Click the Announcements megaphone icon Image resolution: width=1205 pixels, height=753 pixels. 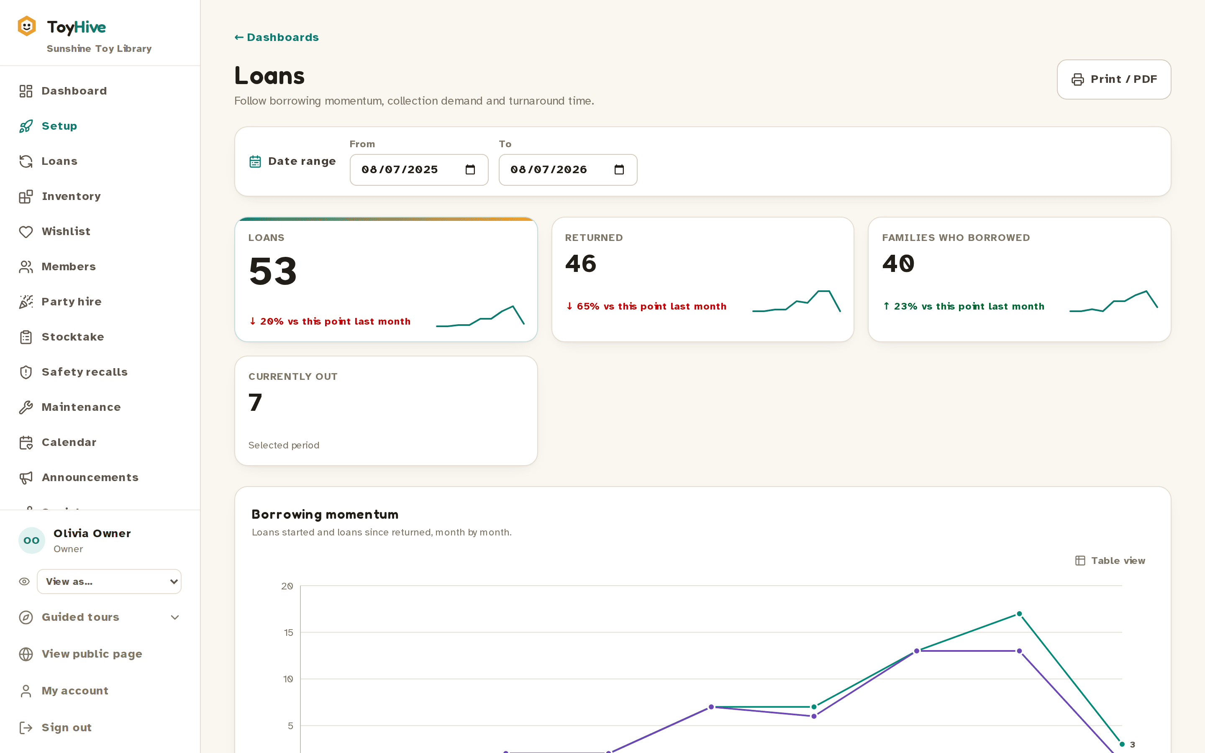click(26, 478)
